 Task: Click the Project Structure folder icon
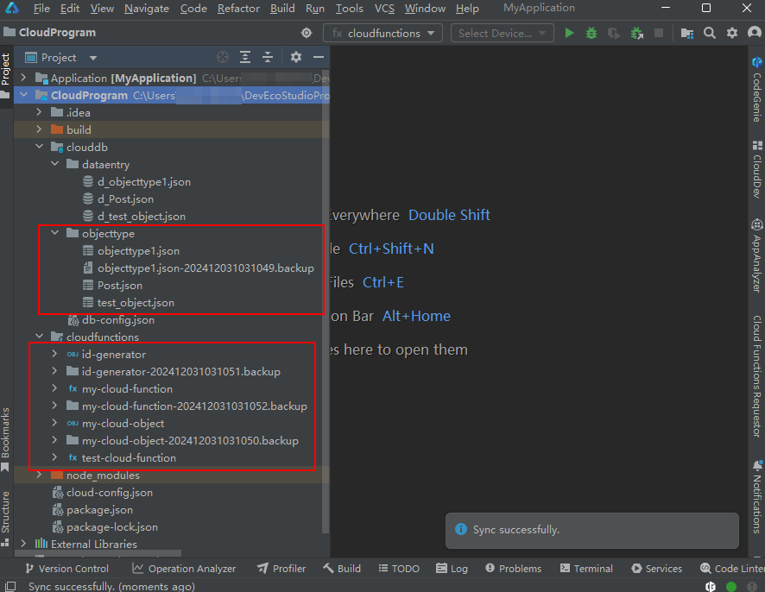tap(686, 34)
